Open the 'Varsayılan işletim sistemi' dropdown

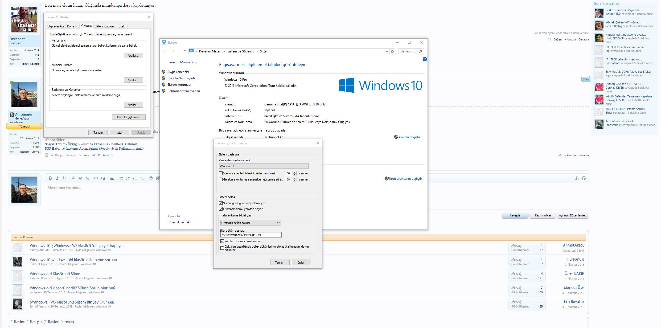click(264, 166)
